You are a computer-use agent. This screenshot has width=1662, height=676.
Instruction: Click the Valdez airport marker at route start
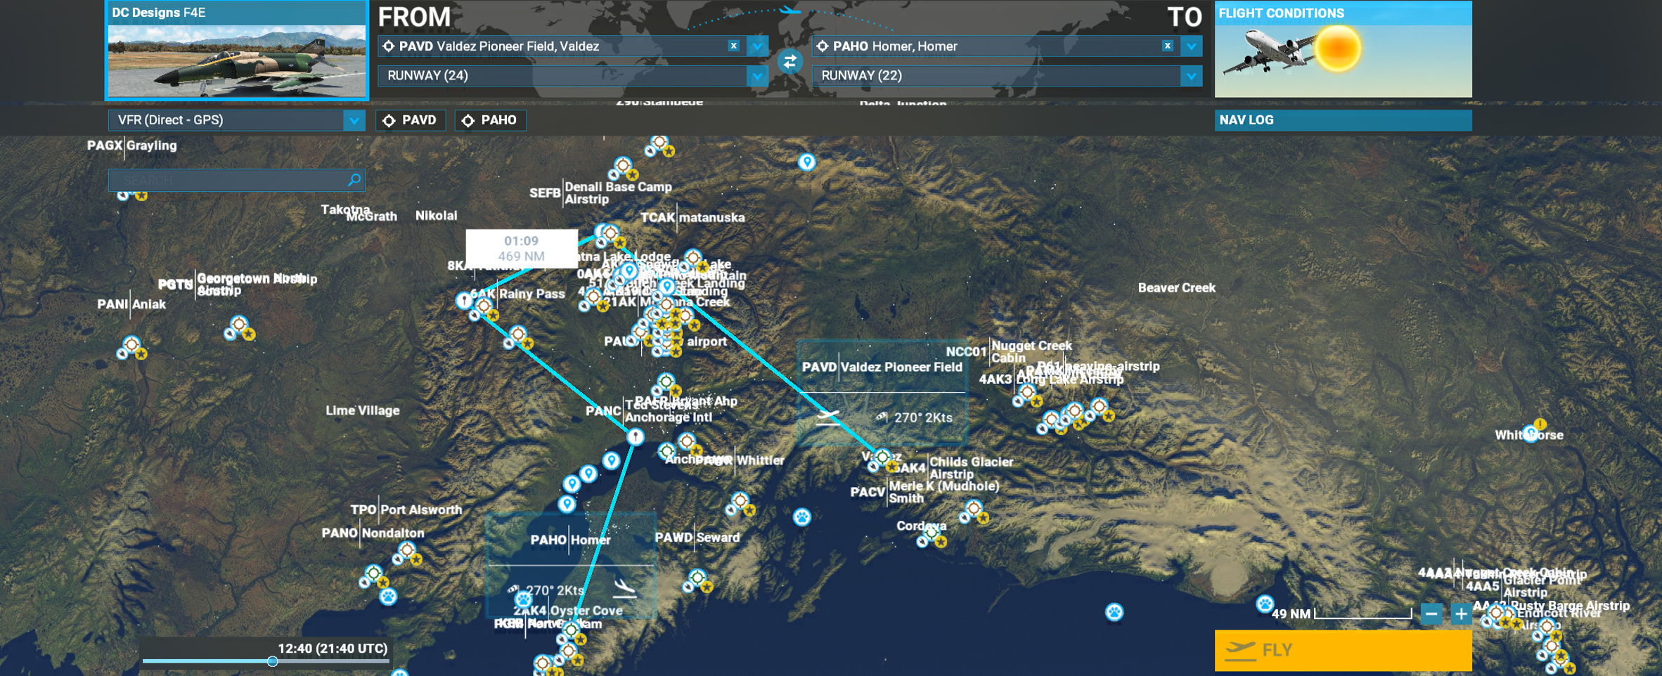tap(882, 457)
